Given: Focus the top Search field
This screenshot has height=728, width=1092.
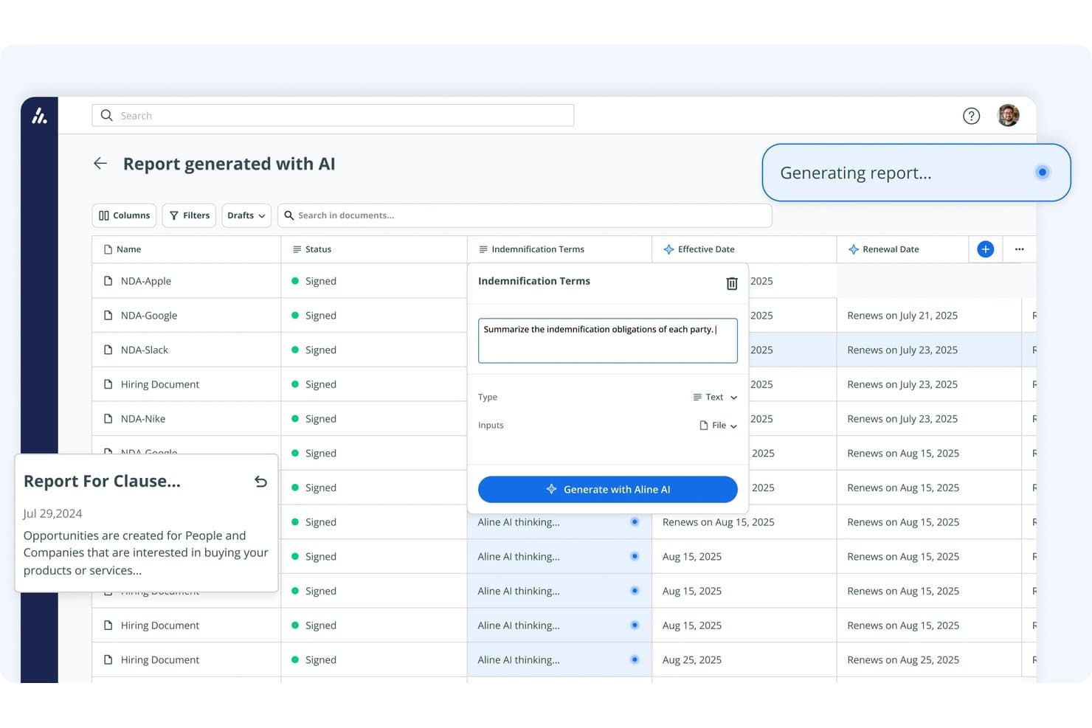Looking at the screenshot, I should (333, 116).
